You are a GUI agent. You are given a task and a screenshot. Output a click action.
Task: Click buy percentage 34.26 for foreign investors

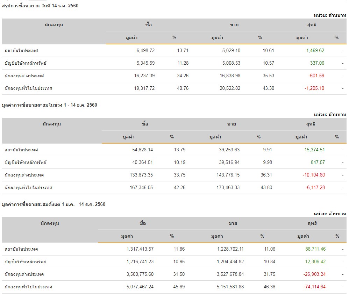point(183,75)
